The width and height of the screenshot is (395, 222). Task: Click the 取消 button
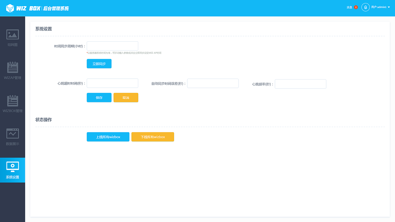click(x=126, y=97)
